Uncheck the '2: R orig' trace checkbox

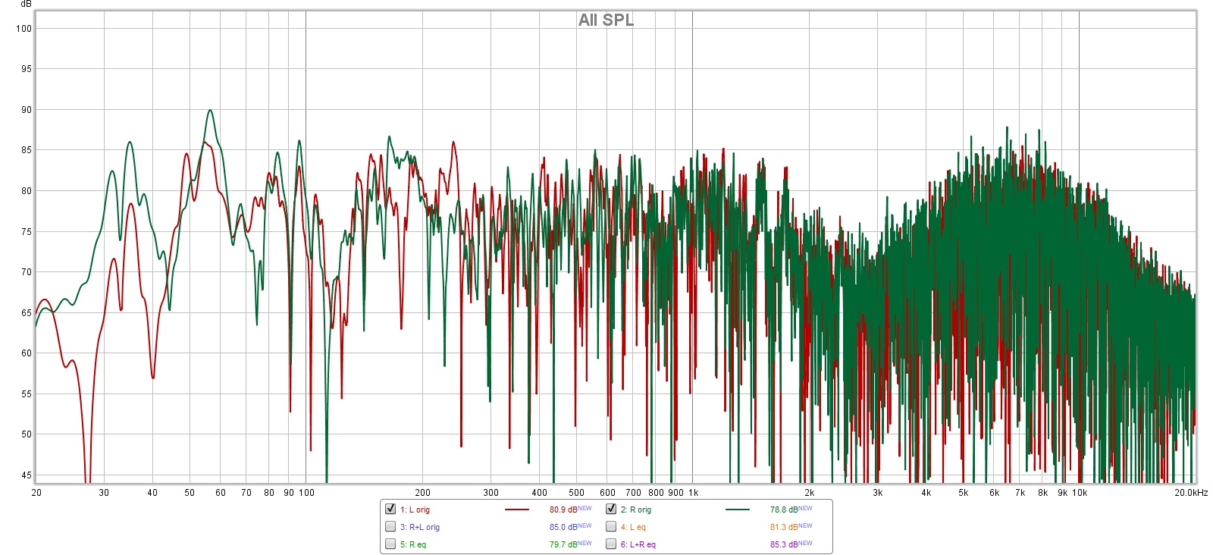611,509
